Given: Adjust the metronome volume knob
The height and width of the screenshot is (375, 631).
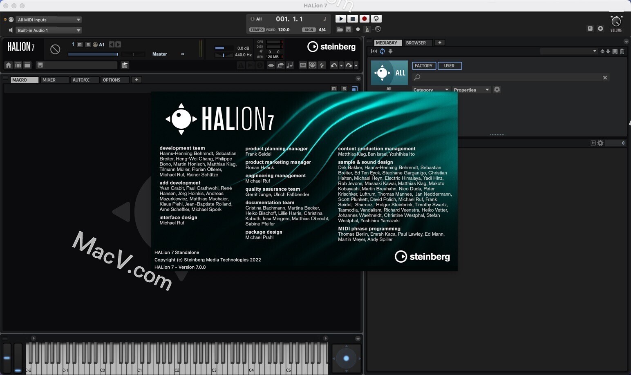Looking at the screenshot, I should point(378,29).
